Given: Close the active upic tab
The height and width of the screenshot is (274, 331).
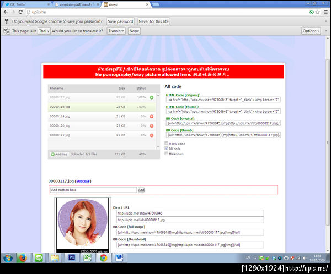Looking at the screenshot, I should [147, 4].
